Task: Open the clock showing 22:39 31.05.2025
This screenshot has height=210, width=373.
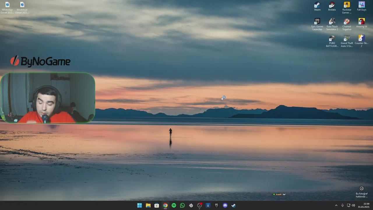Action: [x=364, y=205]
